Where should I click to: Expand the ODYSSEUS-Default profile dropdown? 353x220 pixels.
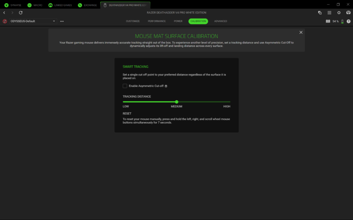click(54, 21)
